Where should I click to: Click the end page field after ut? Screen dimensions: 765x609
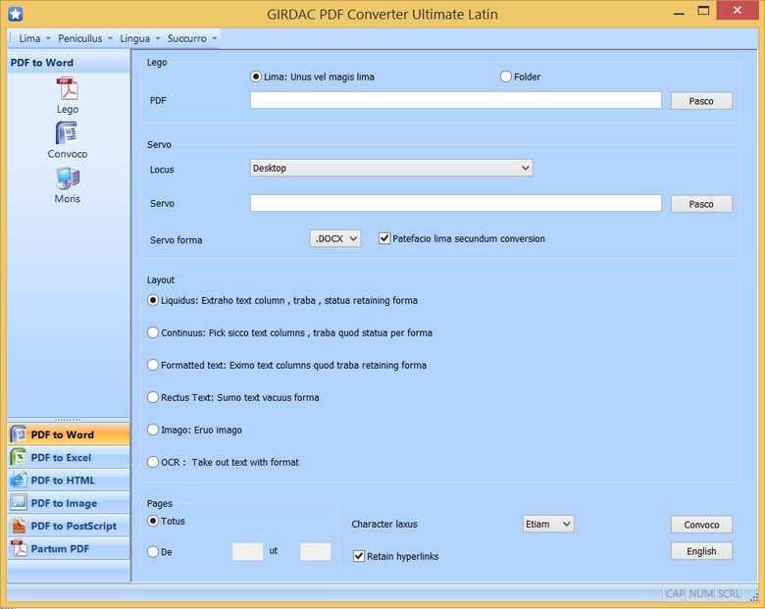click(315, 551)
